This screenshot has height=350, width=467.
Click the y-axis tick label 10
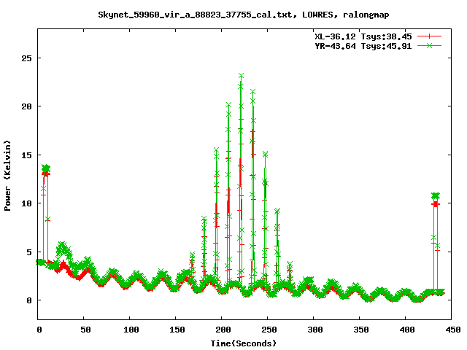click(26, 203)
